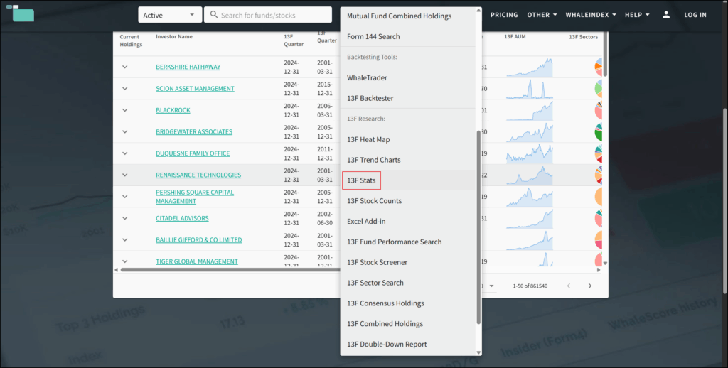
Task: View Berkshire Hathaway AUM sparkline chart
Action: tap(529, 67)
